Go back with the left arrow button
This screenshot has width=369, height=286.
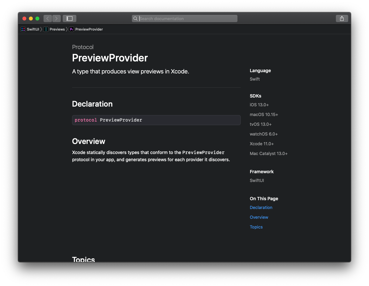click(48, 18)
